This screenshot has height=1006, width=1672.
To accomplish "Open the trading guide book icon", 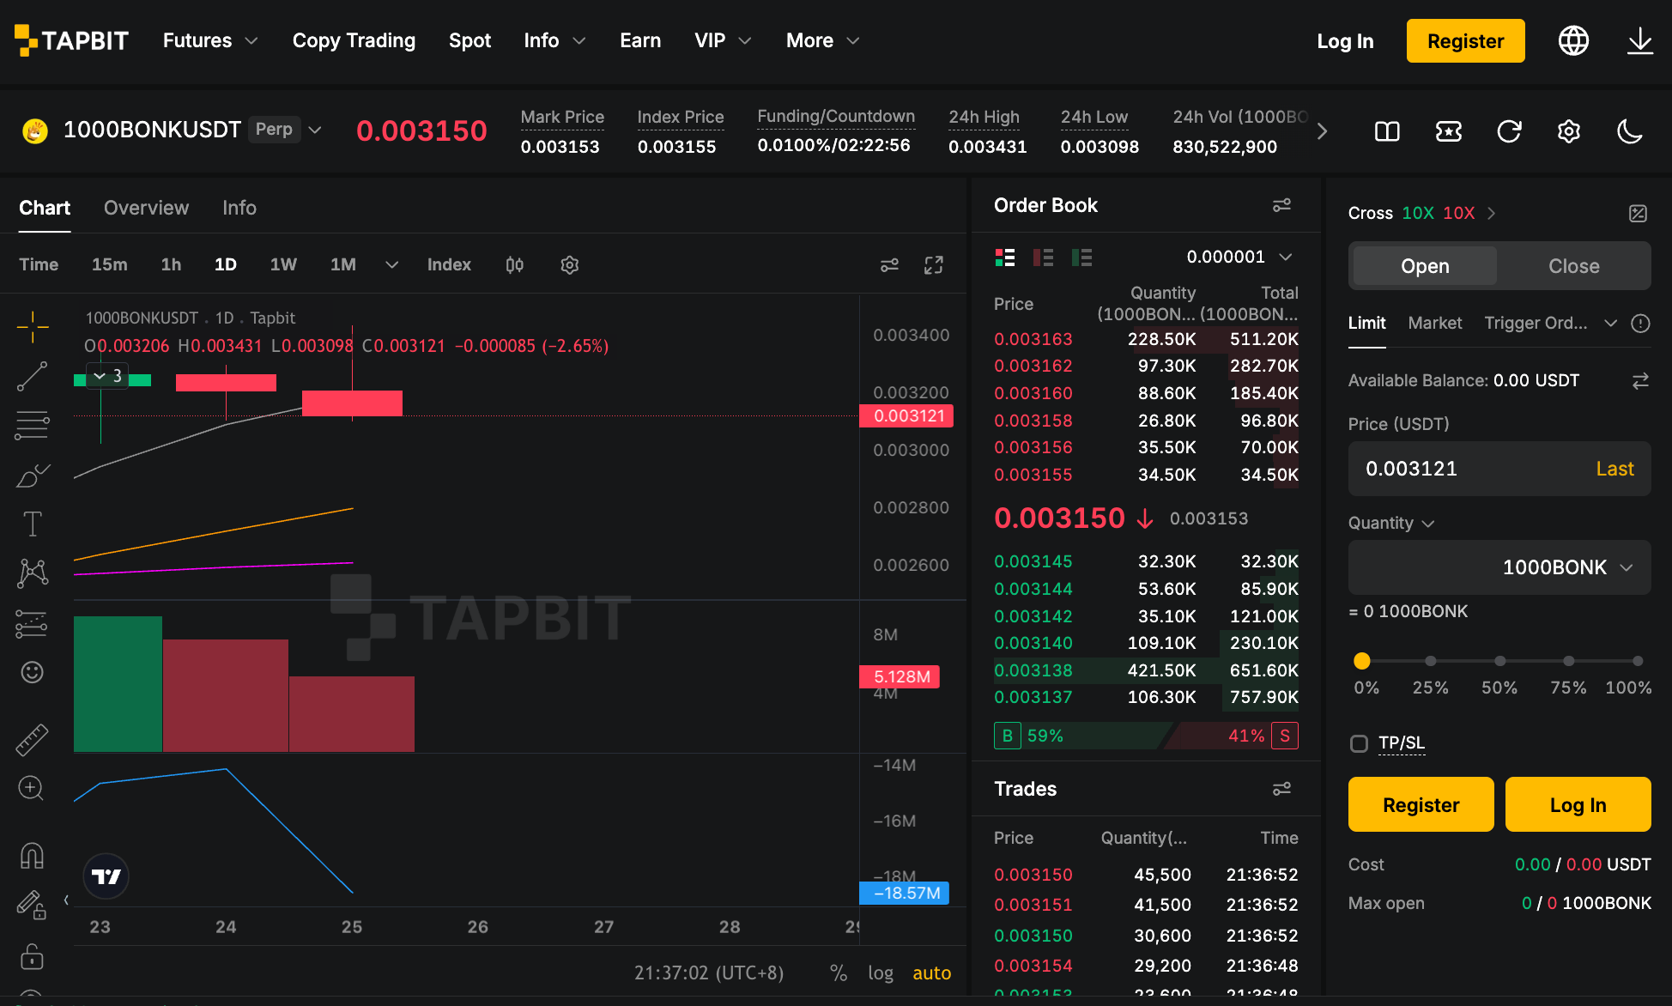I will click(x=1387, y=131).
